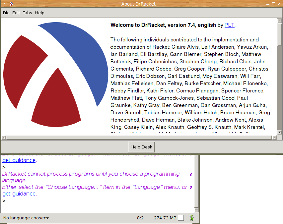Click the horizontal scrollbar right arrow
The height and width of the screenshot is (224, 283).
tap(274, 138)
